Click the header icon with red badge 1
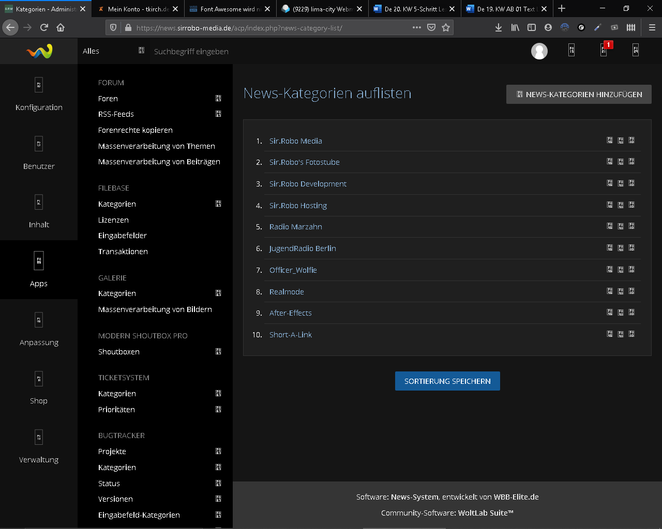The height and width of the screenshot is (529, 662). (604, 50)
